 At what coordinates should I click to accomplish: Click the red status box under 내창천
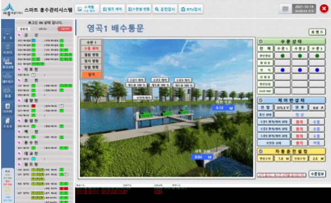click(33, 106)
